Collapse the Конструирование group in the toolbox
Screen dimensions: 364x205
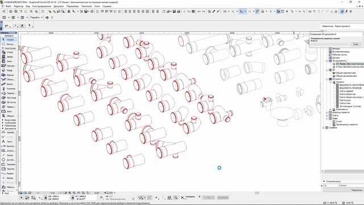pos(2,48)
